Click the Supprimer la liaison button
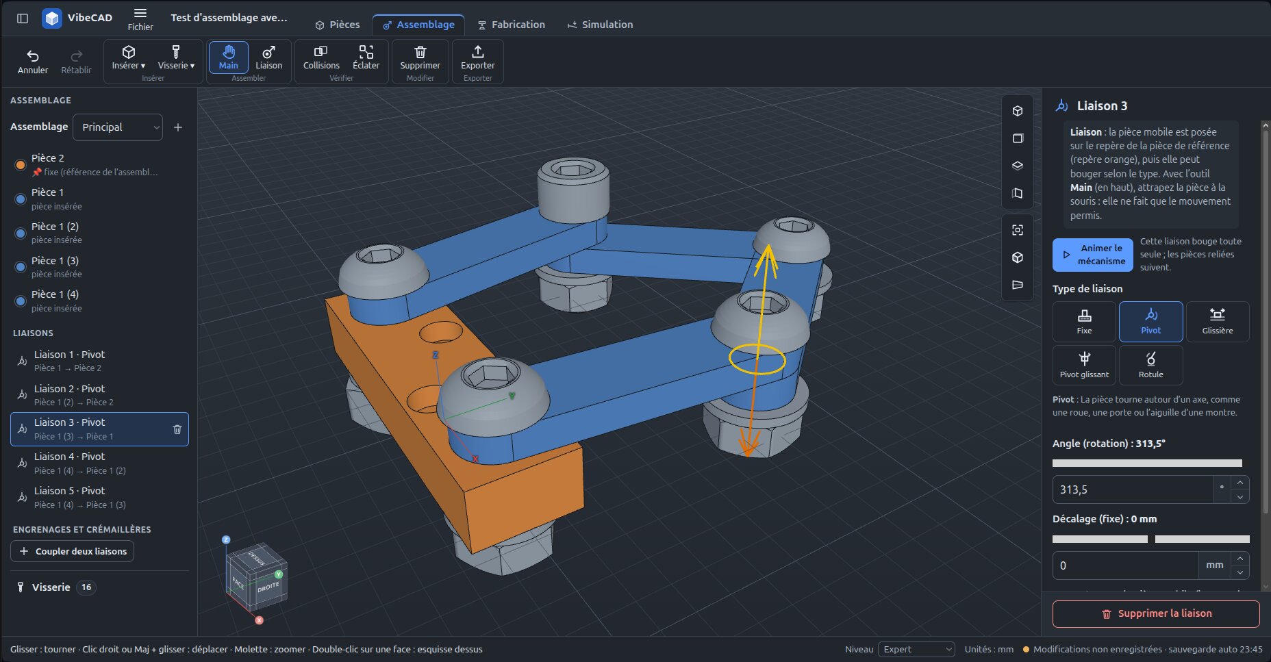 tap(1156, 614)
